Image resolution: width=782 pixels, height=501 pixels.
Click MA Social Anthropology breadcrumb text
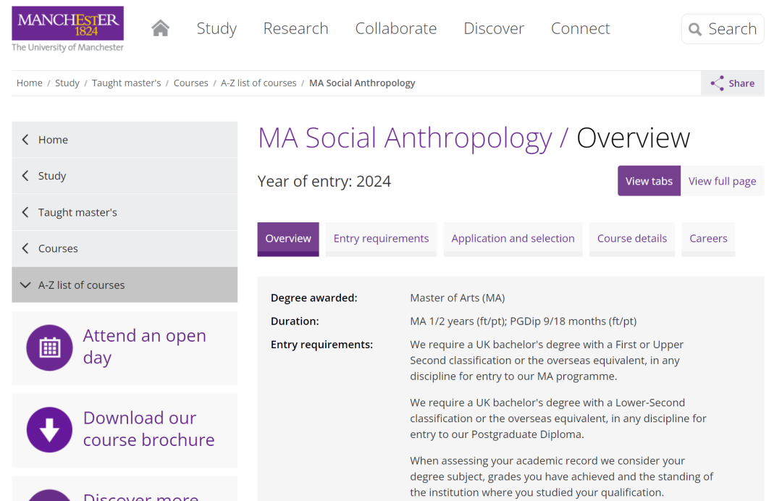pyautogui.click(x=362, y=83)
